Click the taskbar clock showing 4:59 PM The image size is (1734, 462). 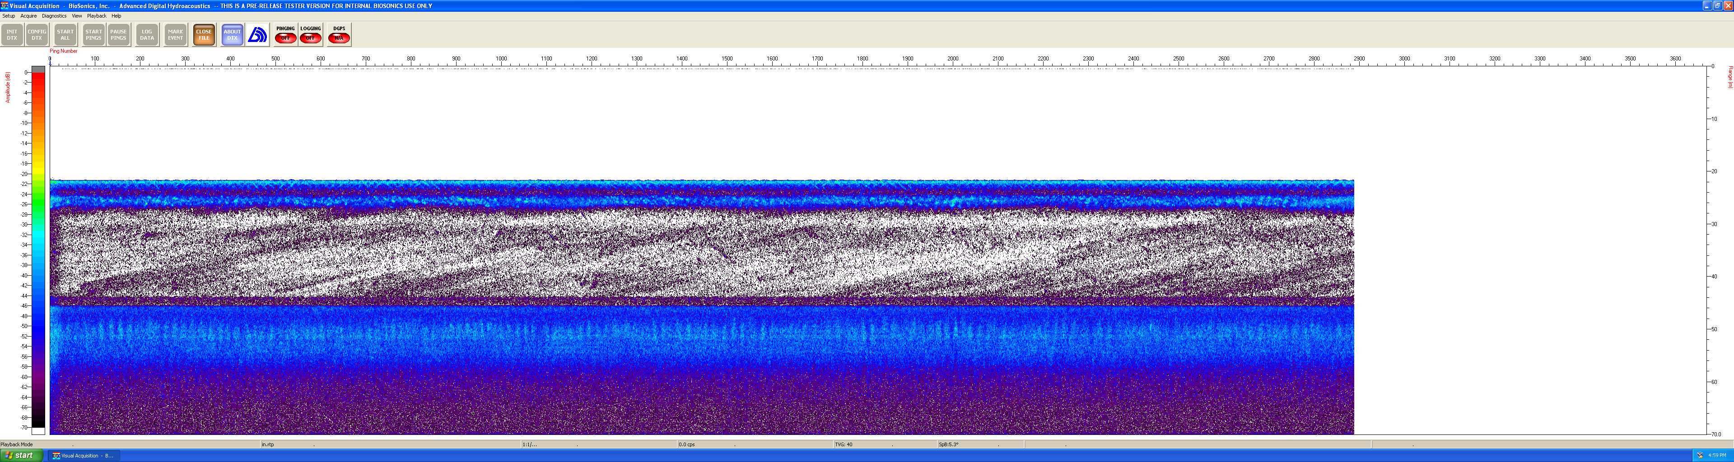(1717, 455)
